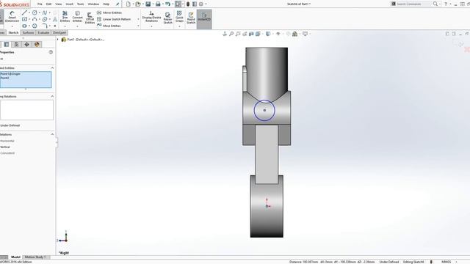Select the Polygon sketch tool
The height and width of the screenshot is (264, 470).
pos(35,26)
